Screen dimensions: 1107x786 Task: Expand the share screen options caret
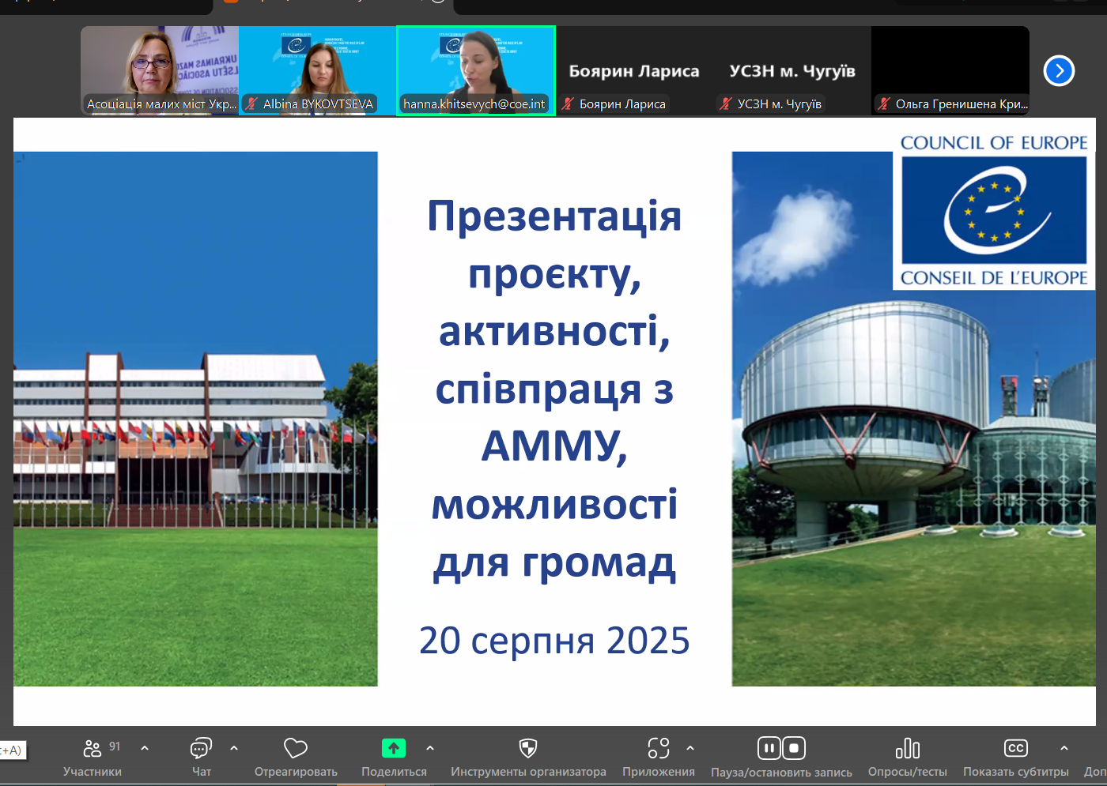pos(430,748)
